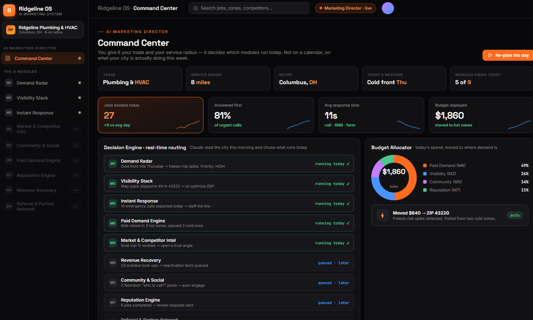Click the Metro Columbus, OH tile

tap(316, 78)
